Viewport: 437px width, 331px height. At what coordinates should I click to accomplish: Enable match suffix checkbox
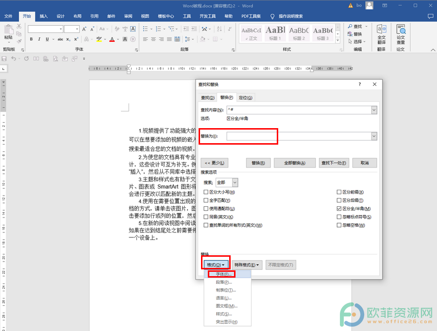[x=339, y=200]
